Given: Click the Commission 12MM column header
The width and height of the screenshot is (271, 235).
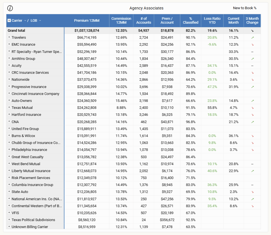Looking at the screenshot, I should click(121, 21).
